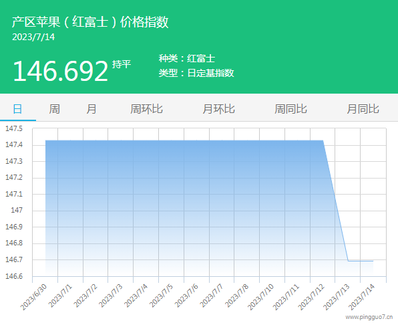Open the 月 monthly tab
The width and height of the screenshot is (398, 325).
[x=91, y=109]
